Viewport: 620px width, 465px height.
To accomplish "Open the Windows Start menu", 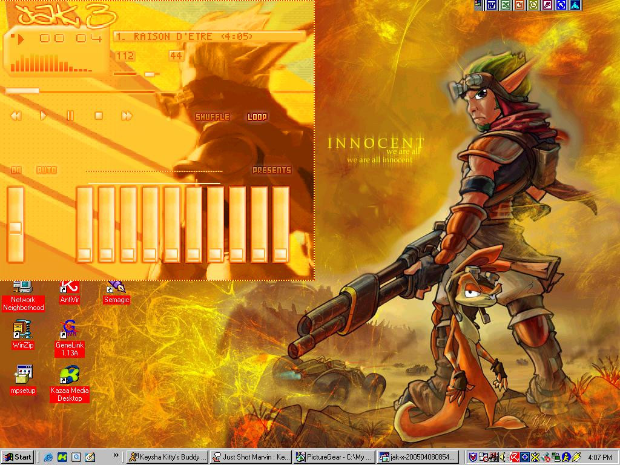I will pos(18,457).
